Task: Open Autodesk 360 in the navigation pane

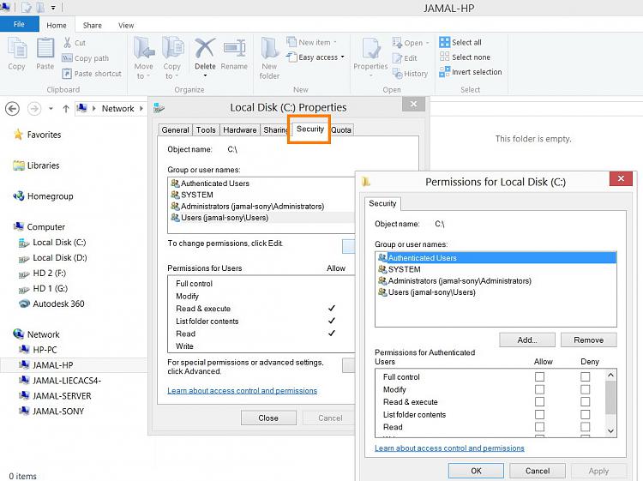Action: coord(58,304)
